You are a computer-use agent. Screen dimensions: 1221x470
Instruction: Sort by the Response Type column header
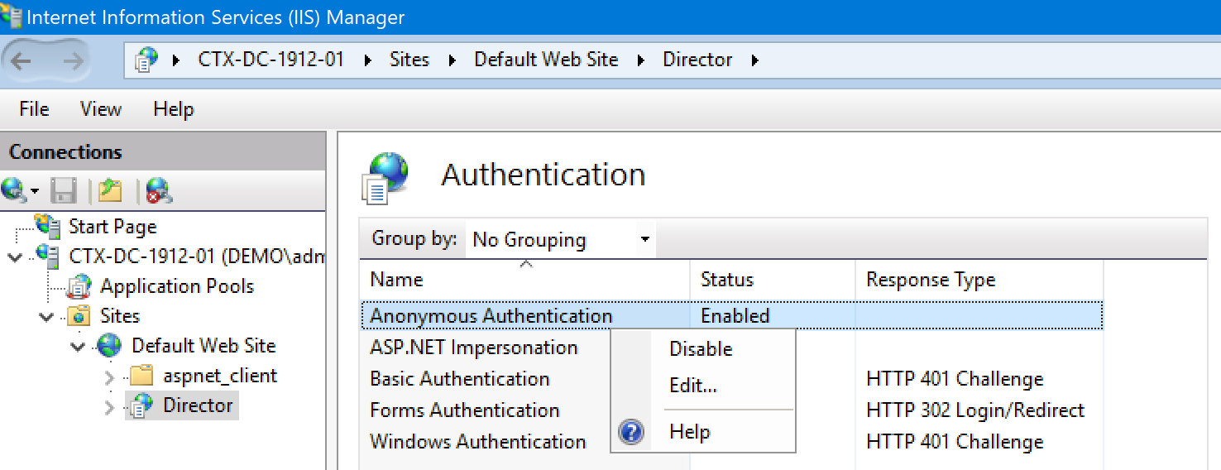coord(979,280)
